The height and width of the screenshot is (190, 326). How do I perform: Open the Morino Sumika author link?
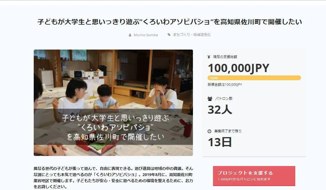click(x=146, y=35)
